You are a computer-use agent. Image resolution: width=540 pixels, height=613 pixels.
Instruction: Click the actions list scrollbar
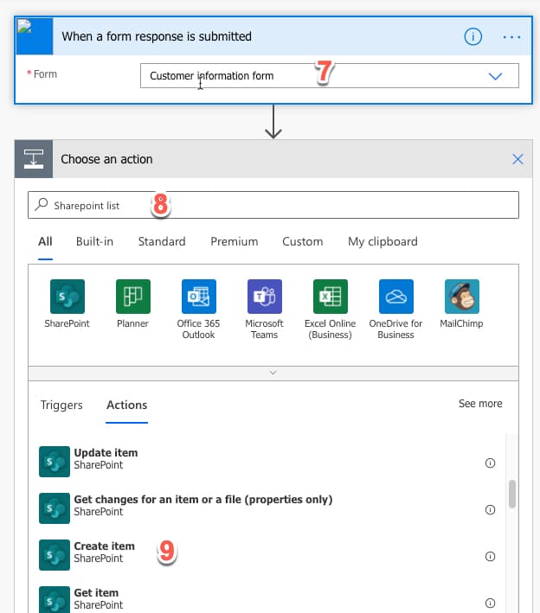(x=512, y=493)
